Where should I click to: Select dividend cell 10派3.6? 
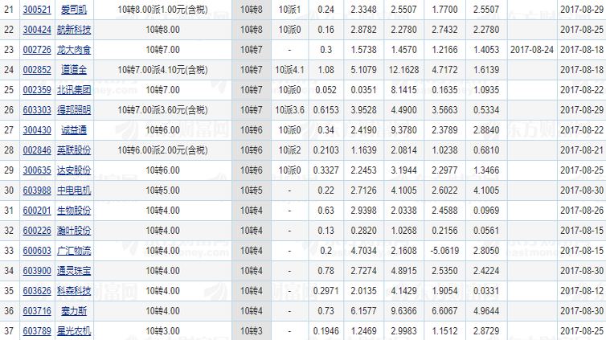point(289,110)
